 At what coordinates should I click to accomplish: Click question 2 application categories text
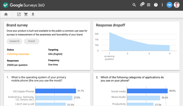click(132, 79)
